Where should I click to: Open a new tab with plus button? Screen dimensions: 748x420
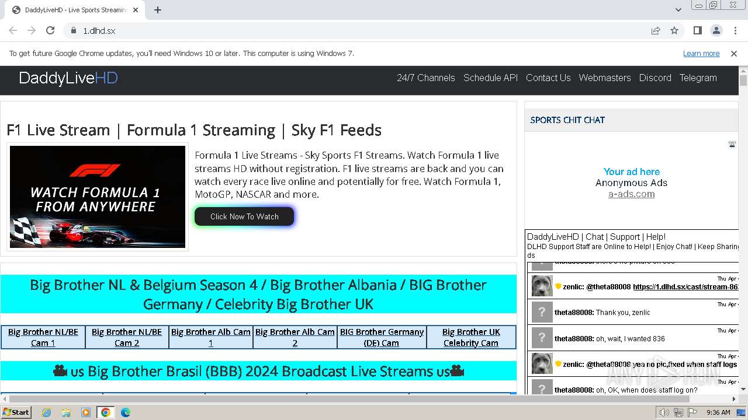coord(158,10)
